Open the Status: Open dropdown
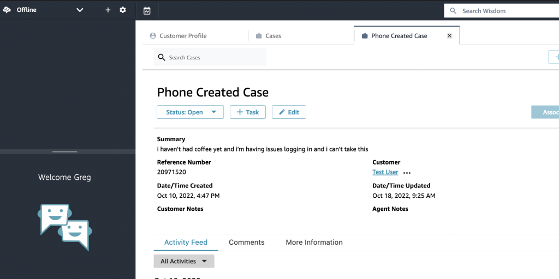Screen dimensions: 559x279 (x=190, y=112)
